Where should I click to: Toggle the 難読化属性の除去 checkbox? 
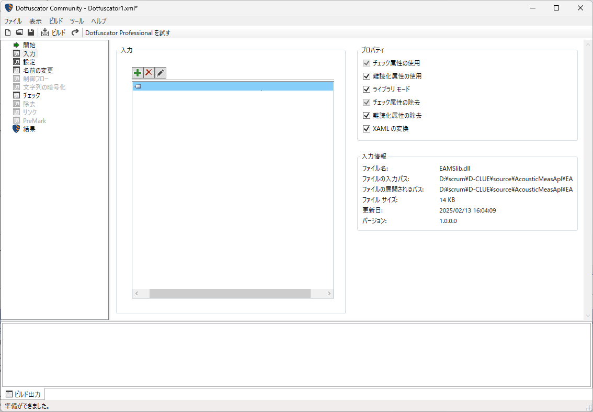click(366, 116)
